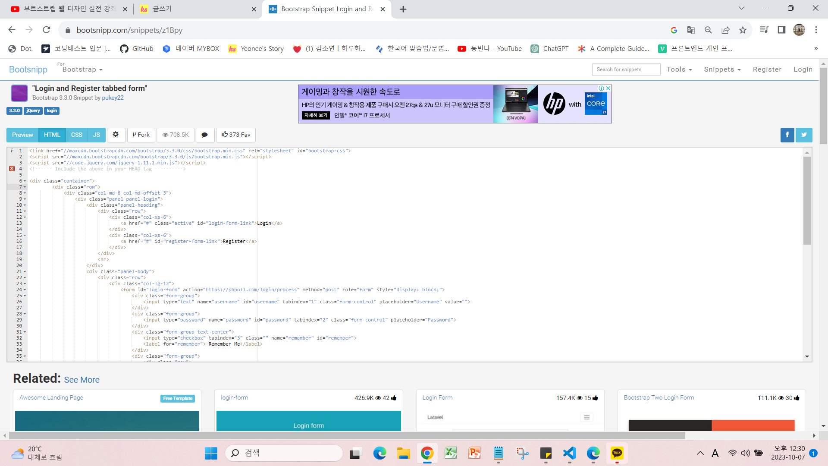Collapse code fold on line 7

click(25, 187)
